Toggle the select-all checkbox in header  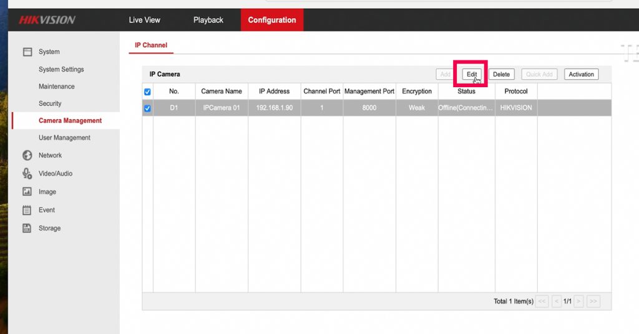click(148, 92)
